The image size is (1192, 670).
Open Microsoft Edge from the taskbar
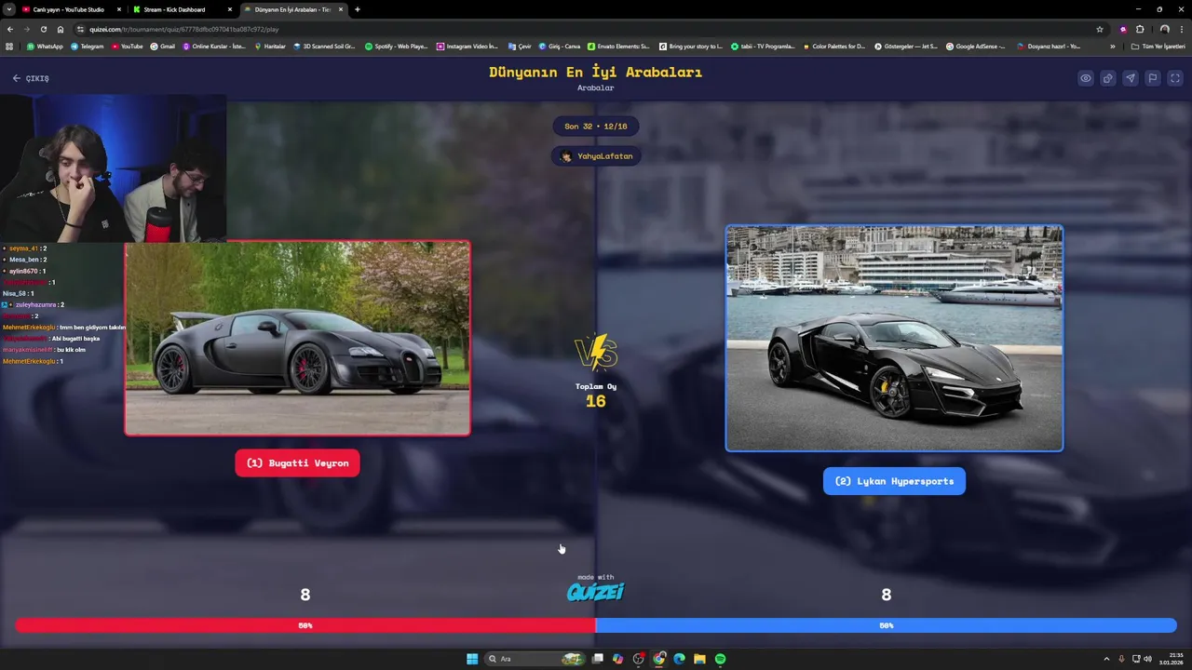click(x=680, y=659)
